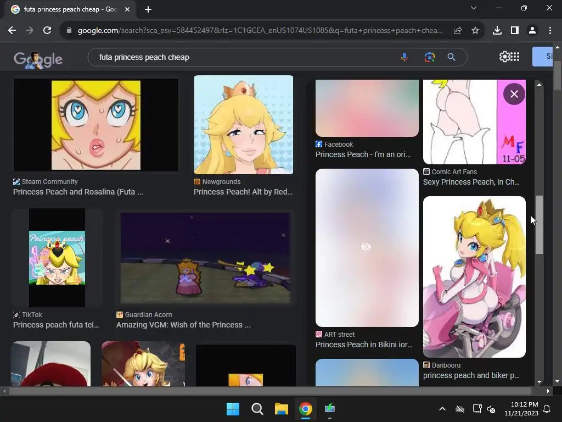
Task: Close the image preview side panel
Action: pos(514,94)
